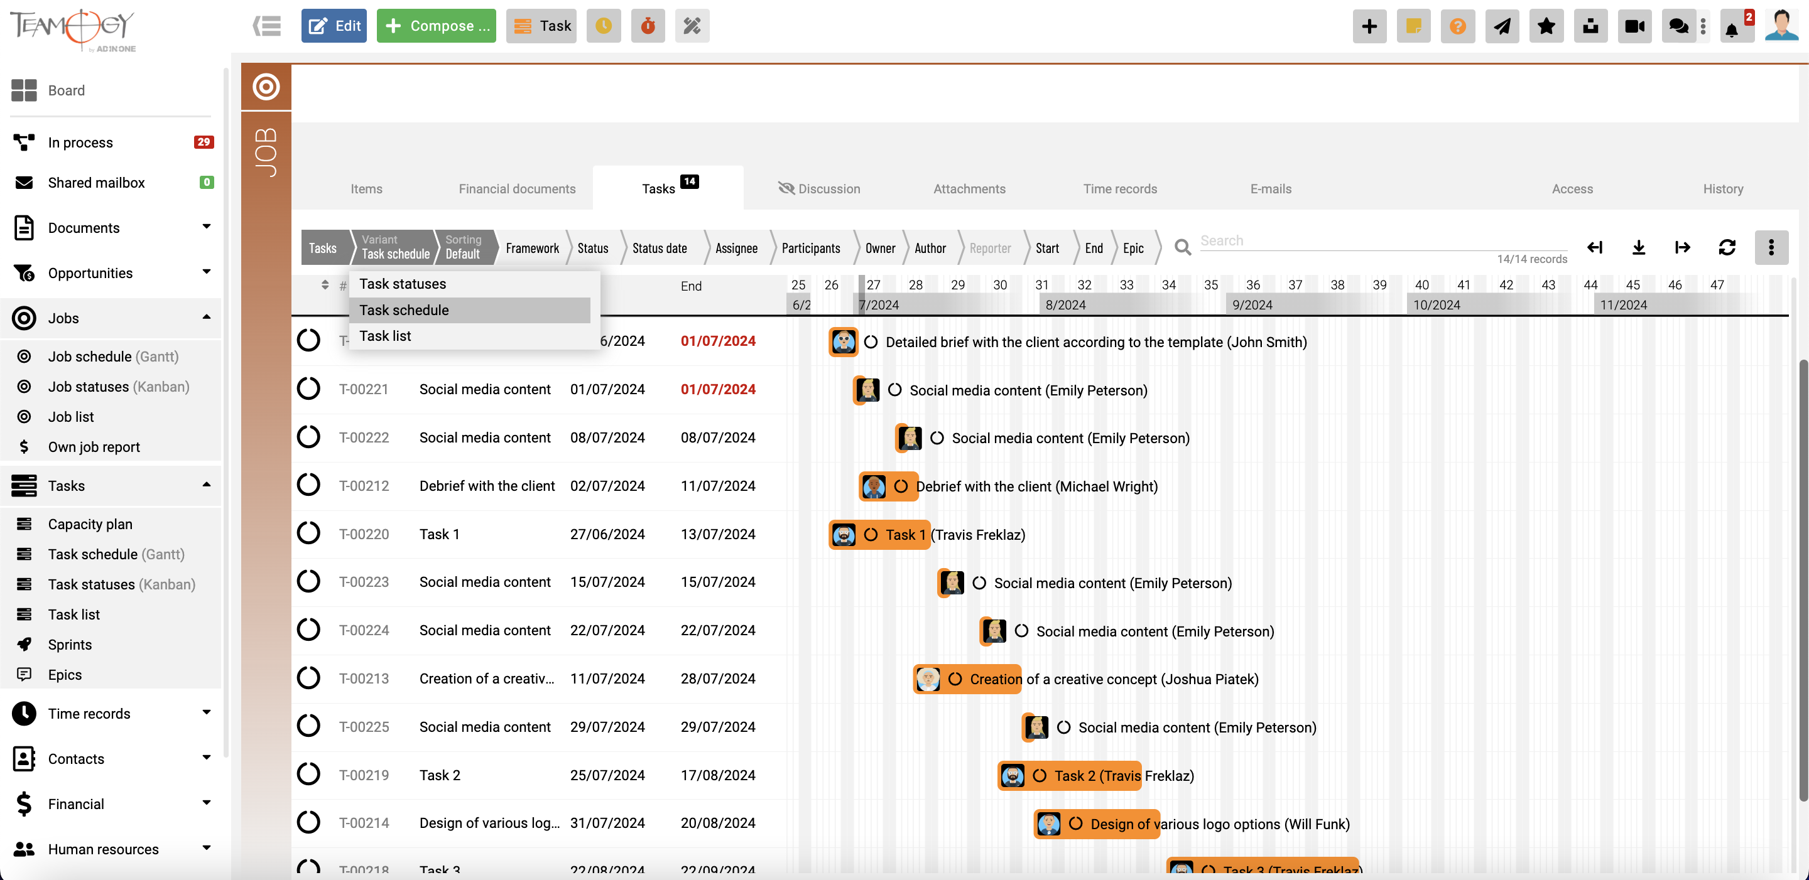The height and width of the screenshot is (880, 1809).
Task: Select Task list variant option
Action: pyautogui.click(x=469, y=336)
